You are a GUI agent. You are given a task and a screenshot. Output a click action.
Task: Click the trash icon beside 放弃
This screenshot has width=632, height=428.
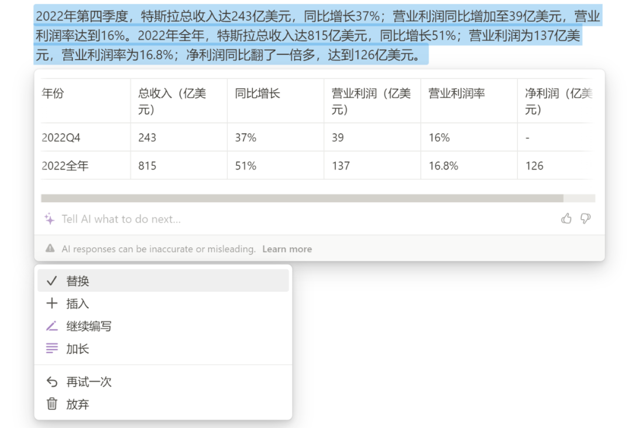[51, 403]
